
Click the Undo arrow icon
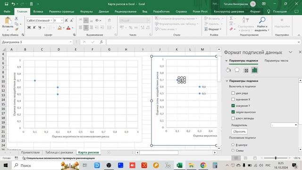13,4
